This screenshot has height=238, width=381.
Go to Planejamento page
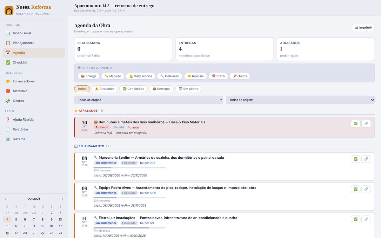[x=34, y=43]
